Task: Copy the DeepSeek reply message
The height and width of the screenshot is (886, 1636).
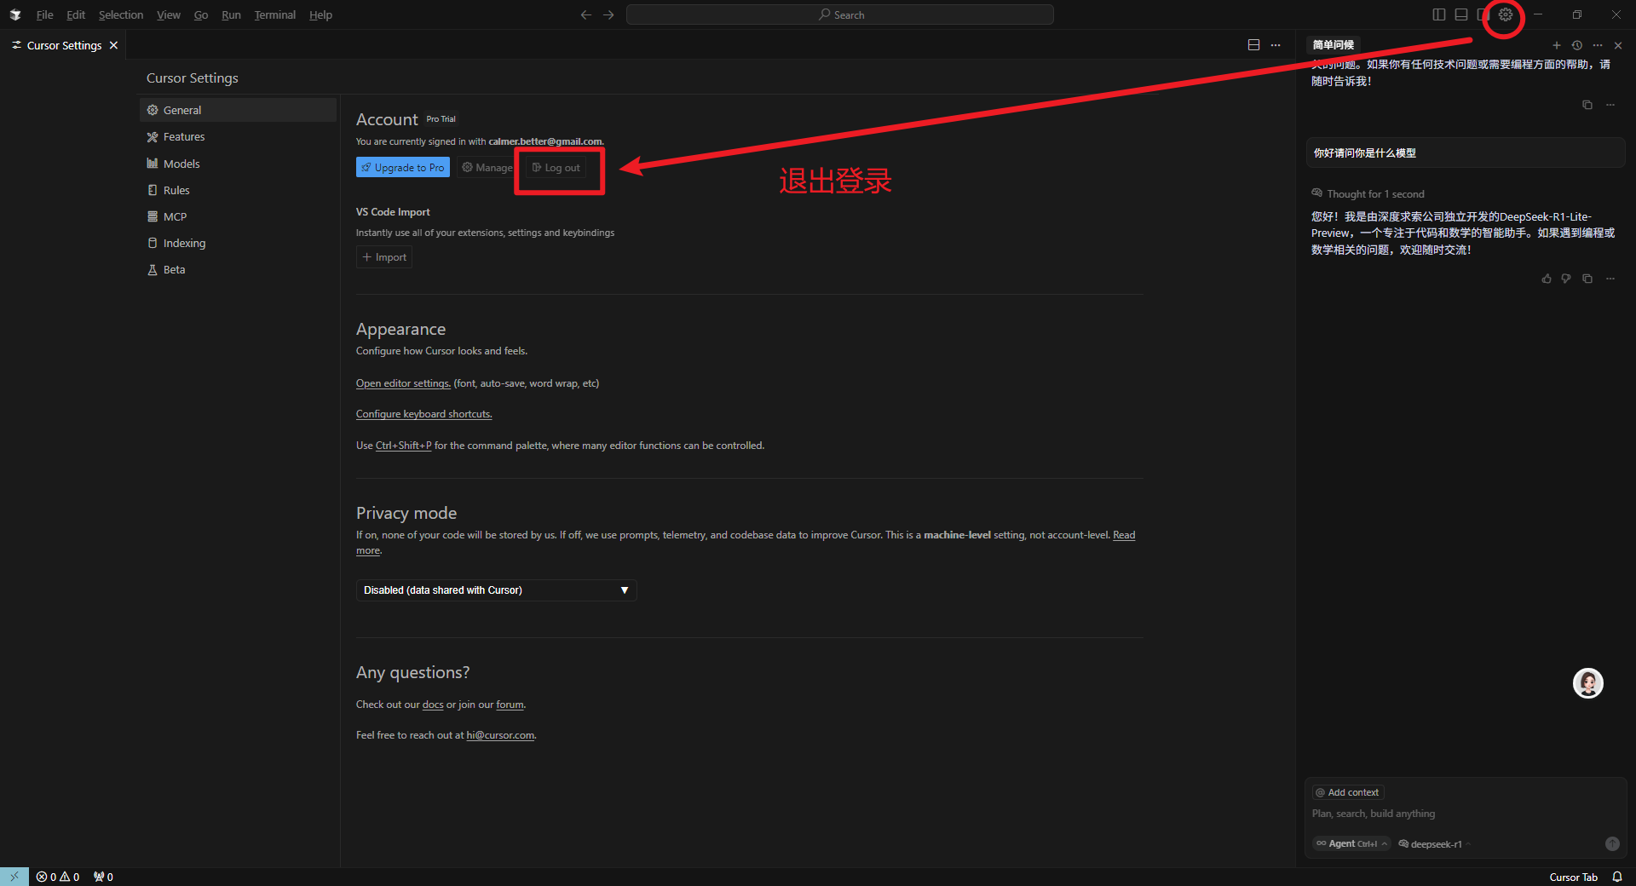Action: click(1587, 279)
